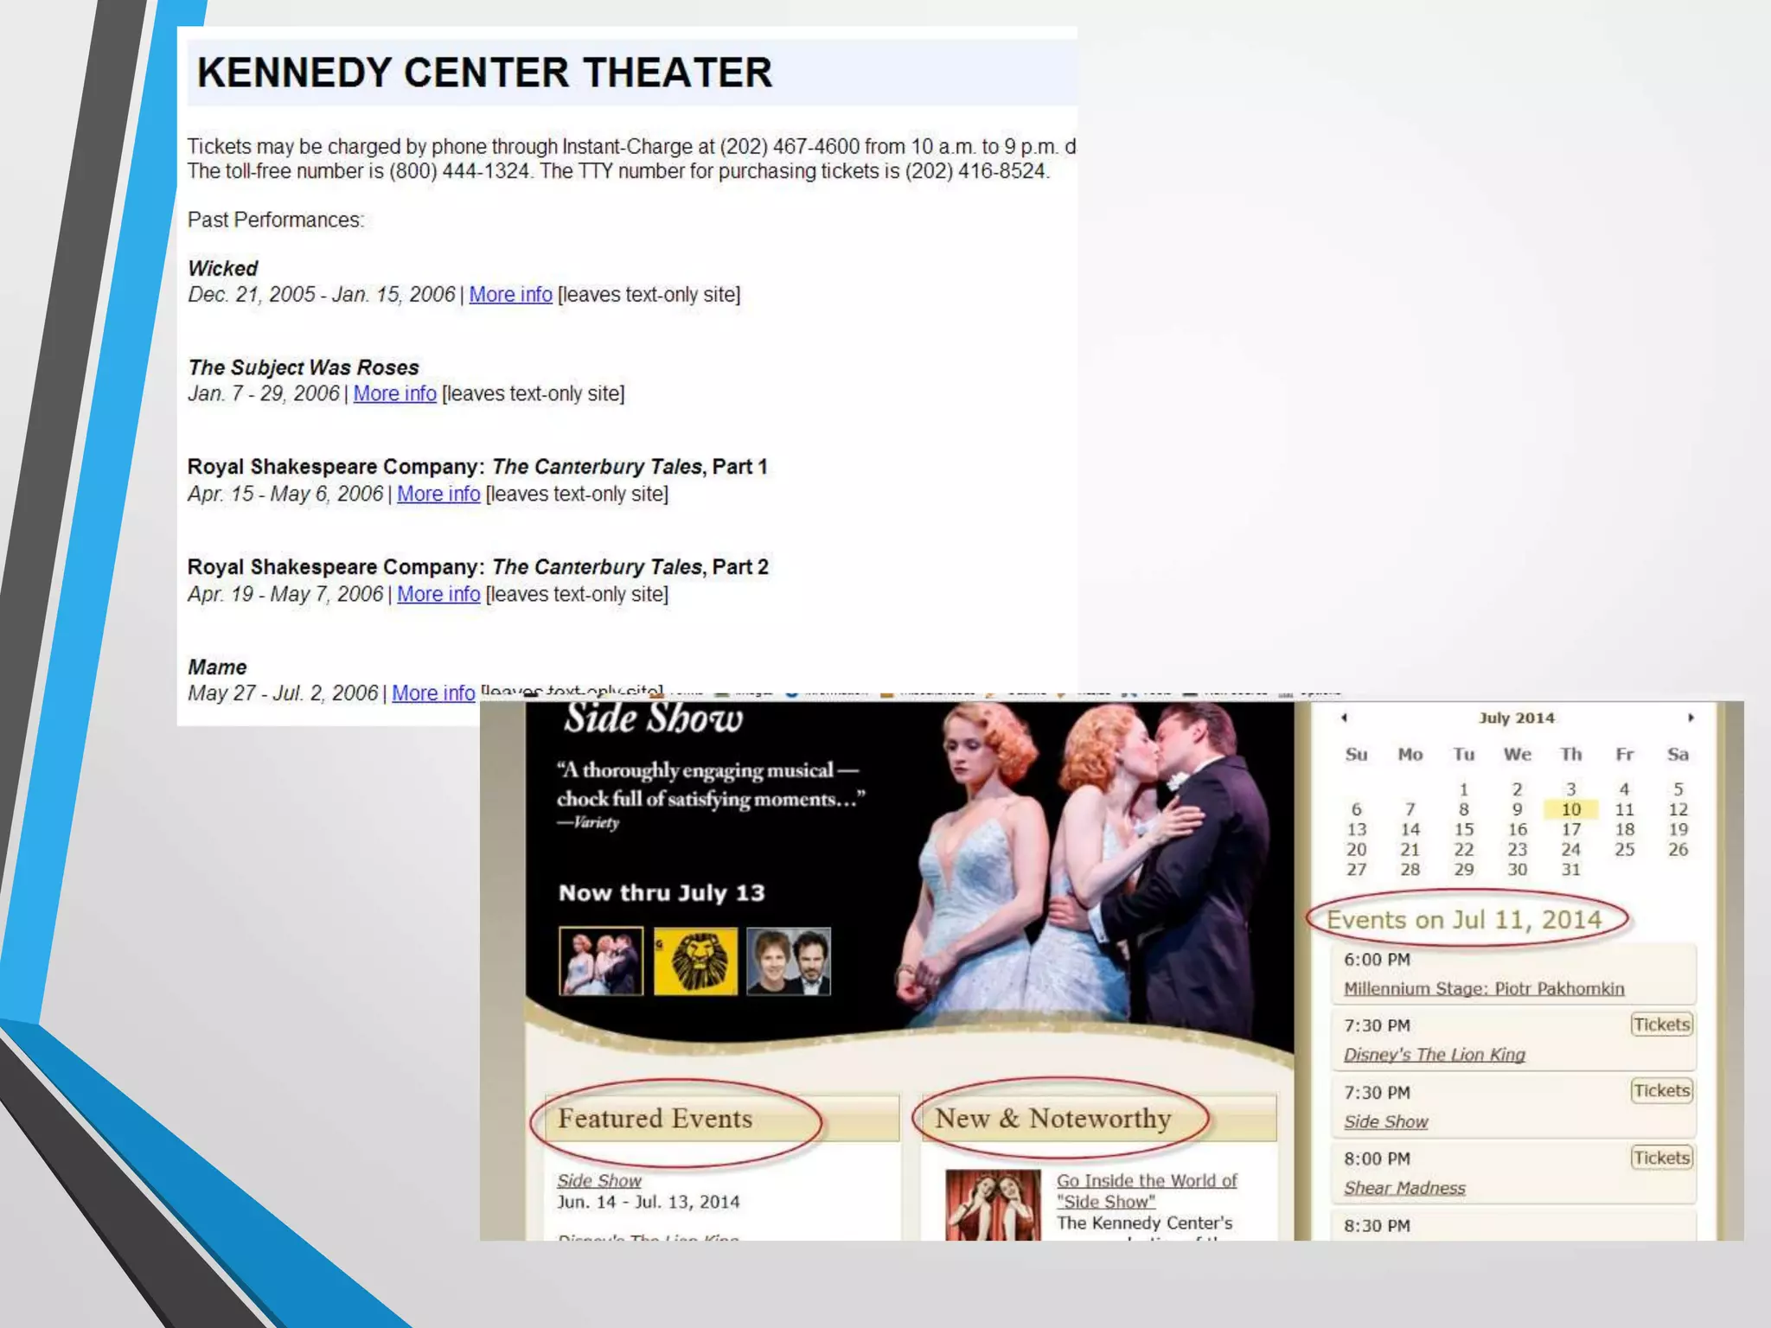Open More info link for Mame
The width and height of the screenshot is (1771, 1328).
pos(433,693)
